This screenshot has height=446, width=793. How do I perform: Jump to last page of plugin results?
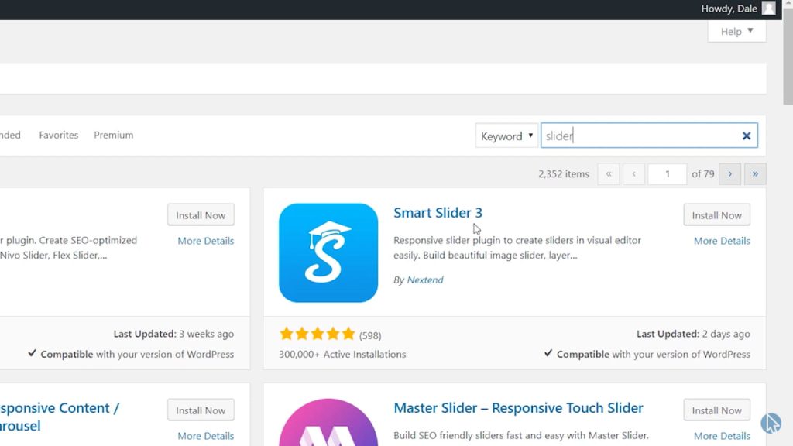755,174
